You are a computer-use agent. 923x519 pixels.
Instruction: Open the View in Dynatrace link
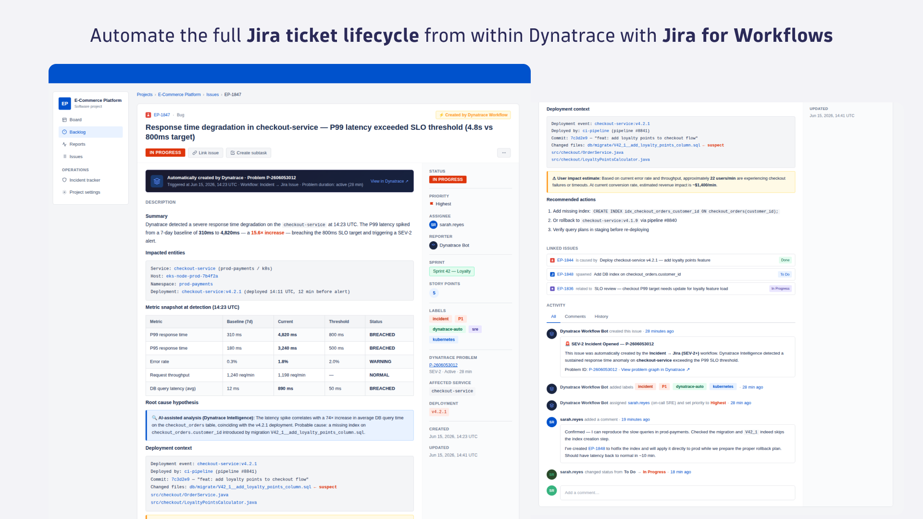point(389,181)
